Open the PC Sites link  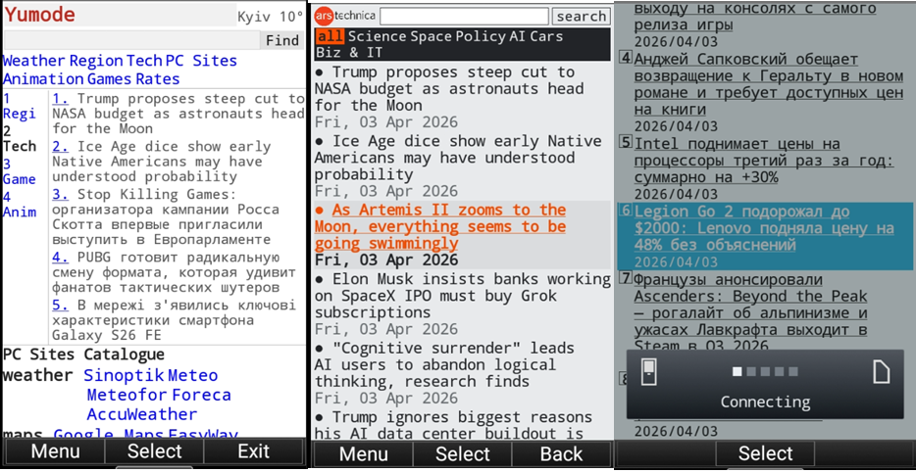[201, 61]
